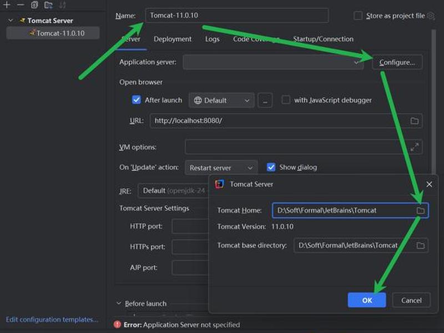Viewport: 444px width, 333px height.
Task: Sort configurations icon in toolbar
Action: tap(62, 5)
